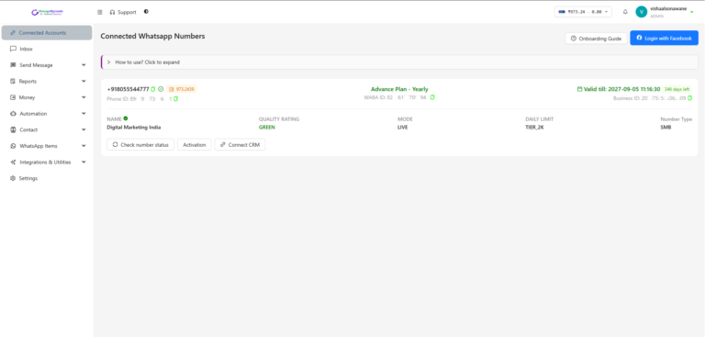
Task: Open the Onboarding Guide
Action: pos(596,39)
